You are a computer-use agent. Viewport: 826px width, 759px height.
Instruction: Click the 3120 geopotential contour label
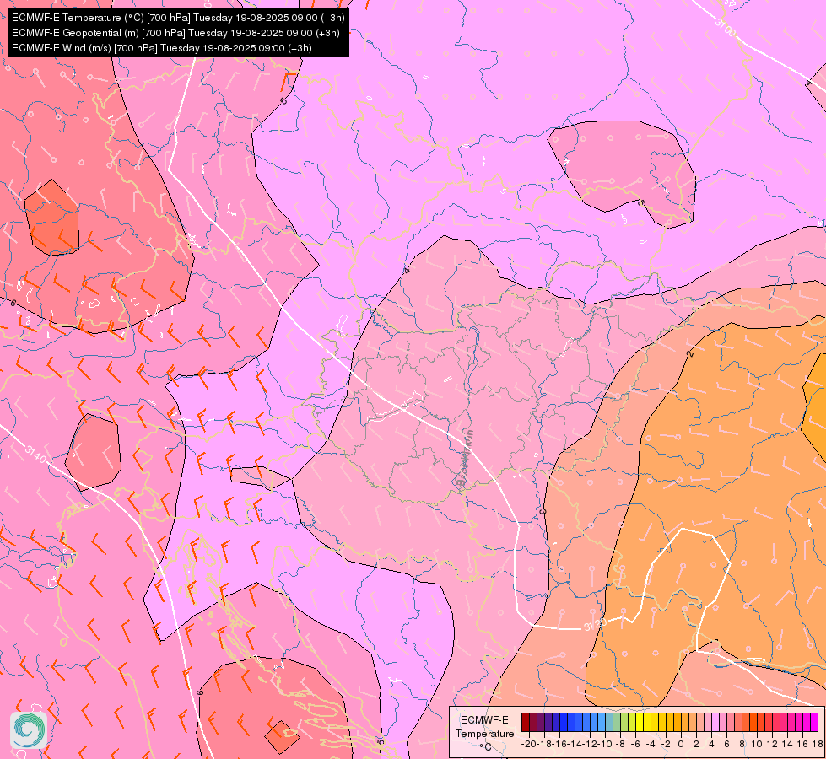tap(596, 625)
